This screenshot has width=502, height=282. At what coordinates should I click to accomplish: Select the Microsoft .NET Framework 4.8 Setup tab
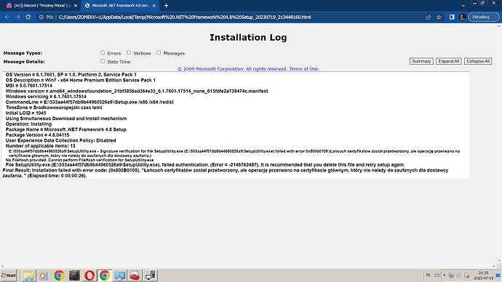119,5
